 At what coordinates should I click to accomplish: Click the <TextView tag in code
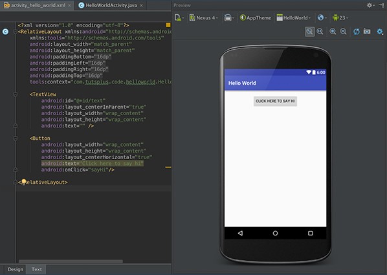pos(43,94)
